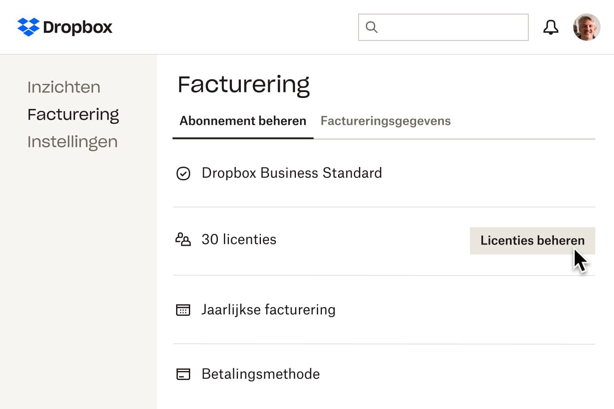Focus the search input field

pyautogui.click(x=443, y=27)
